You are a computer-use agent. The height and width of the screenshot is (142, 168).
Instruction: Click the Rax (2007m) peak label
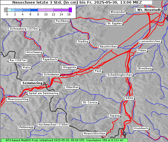pyautogui.click(x=18, y=60)
